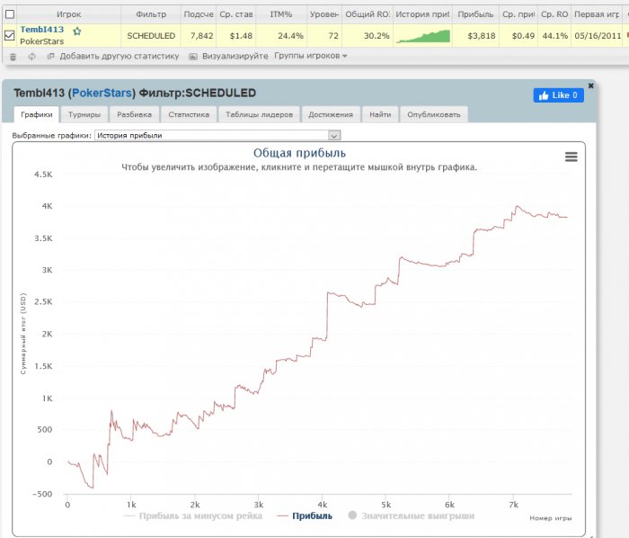Image resolution: width=629 pixels, height=538 pixels.
Task: Click the Визуализируйте button
Action: (x=235, y=56)
